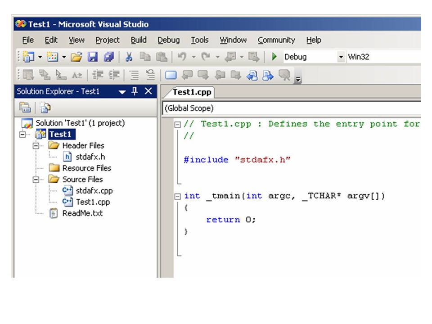Cut selection using the scissors icon

click(129, 57)
